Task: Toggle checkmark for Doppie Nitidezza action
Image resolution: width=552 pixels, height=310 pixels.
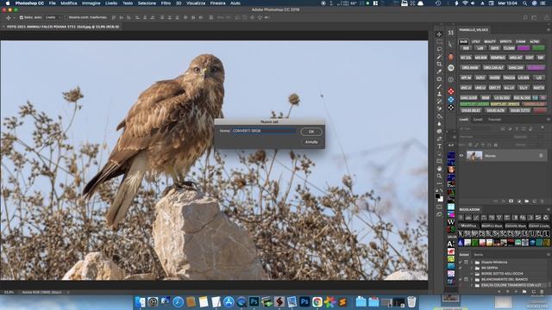Action: pos(460,262)
